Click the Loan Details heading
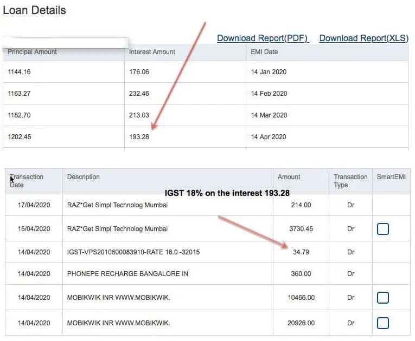 tap(34, 10)
